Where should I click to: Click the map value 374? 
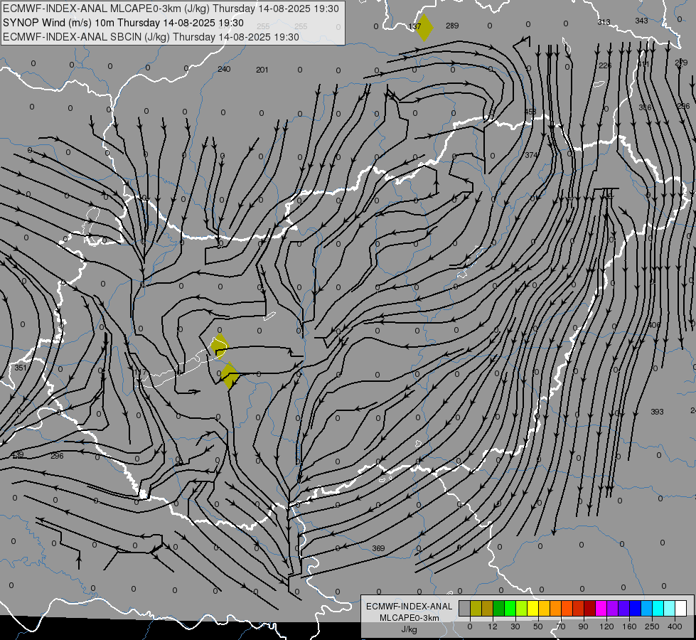531,155
